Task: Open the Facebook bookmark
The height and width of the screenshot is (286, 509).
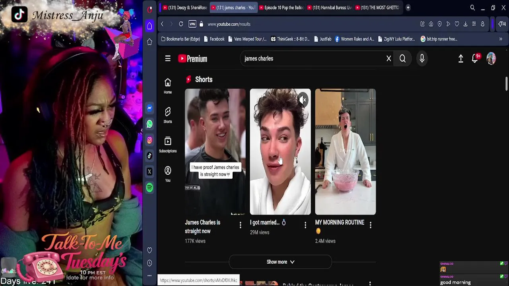Action: [x=214, y=39]
